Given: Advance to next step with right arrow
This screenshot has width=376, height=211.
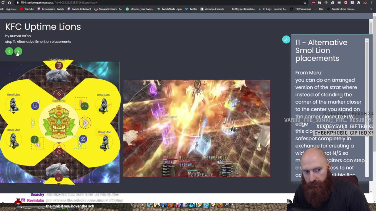Looking at the screenshot, I should click(18, 52).
